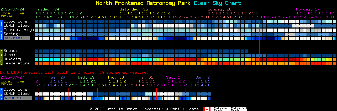
Task: Click the first block in the Temperature row
Action: pos(37,63)
